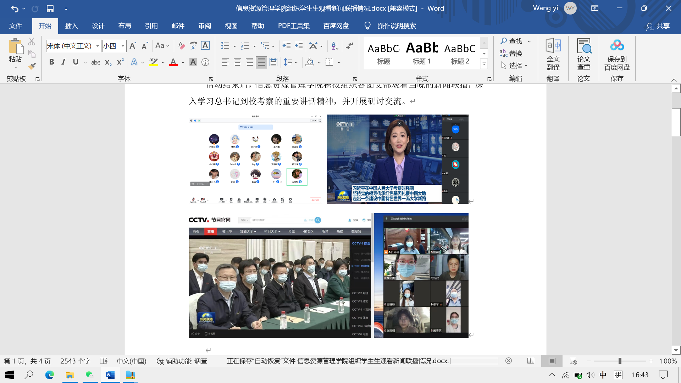This screenshot has width=681, height=383.
Task: Show paragraph marks icon
Action: [x=349, y=46]
